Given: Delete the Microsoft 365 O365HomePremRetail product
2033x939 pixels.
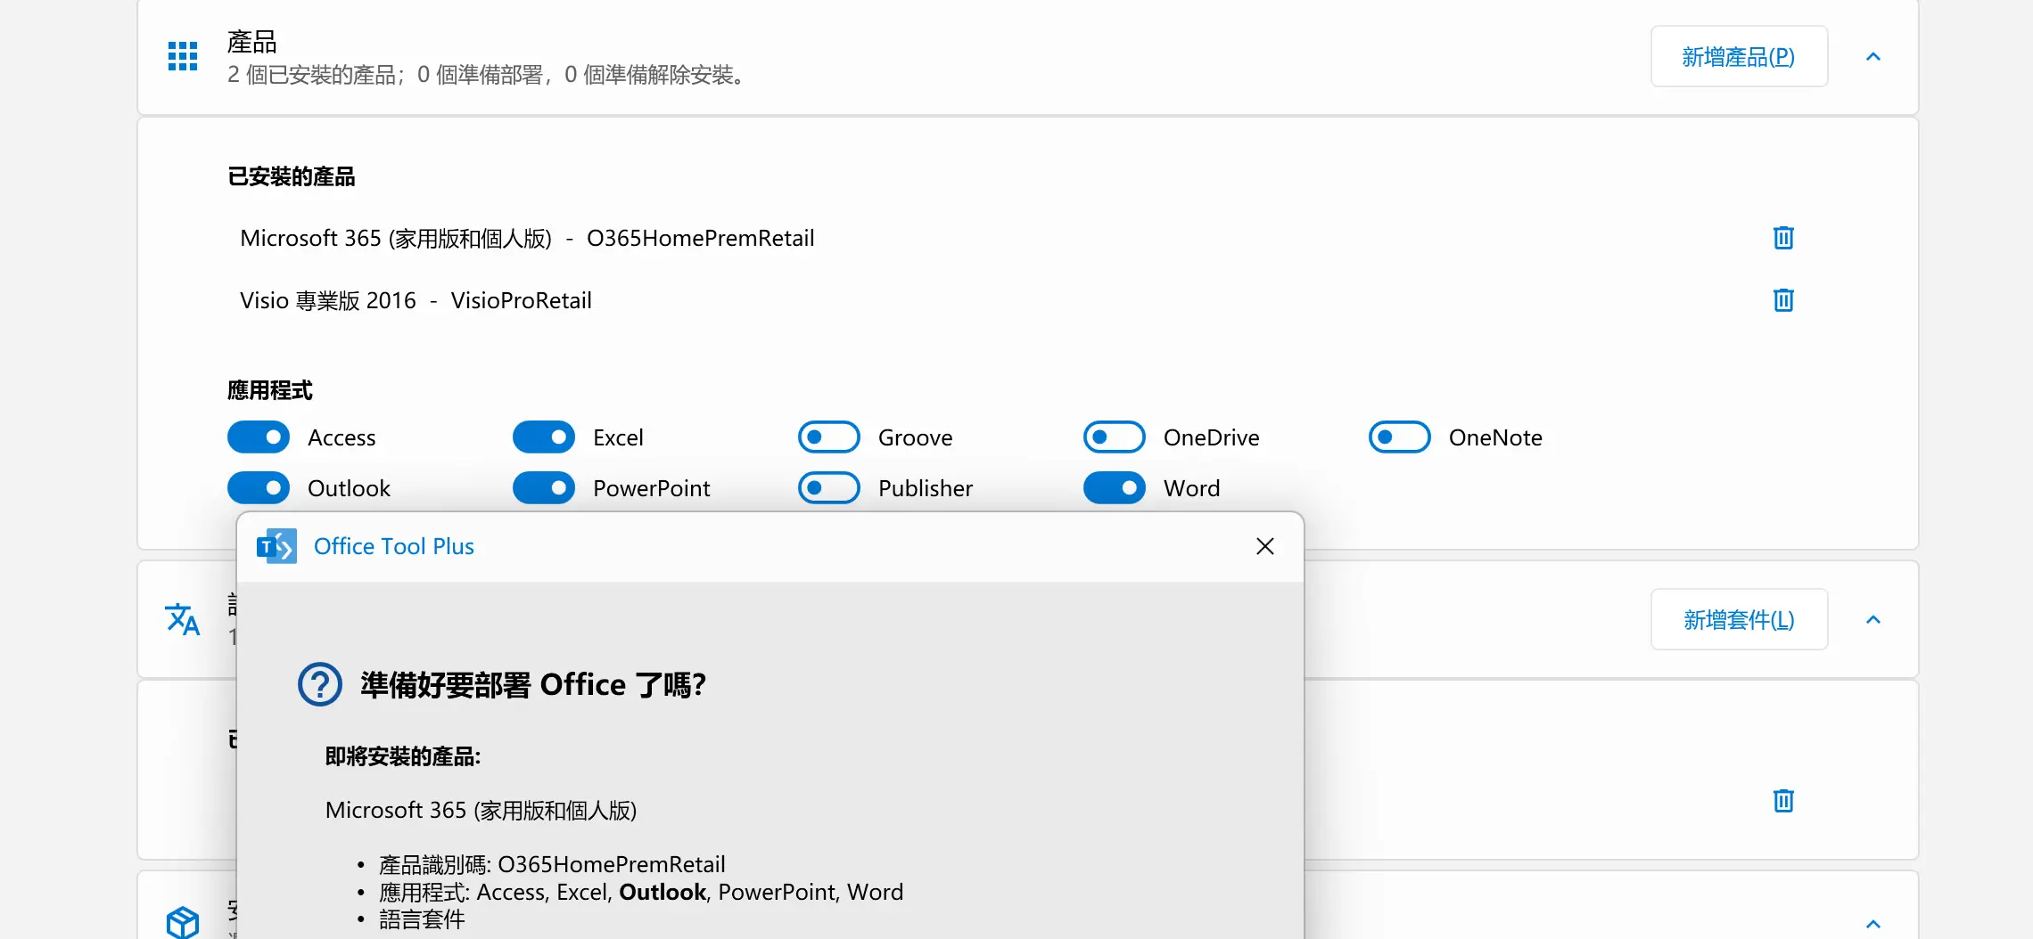Looking at the screenshot, I should tap(1783, 238).
